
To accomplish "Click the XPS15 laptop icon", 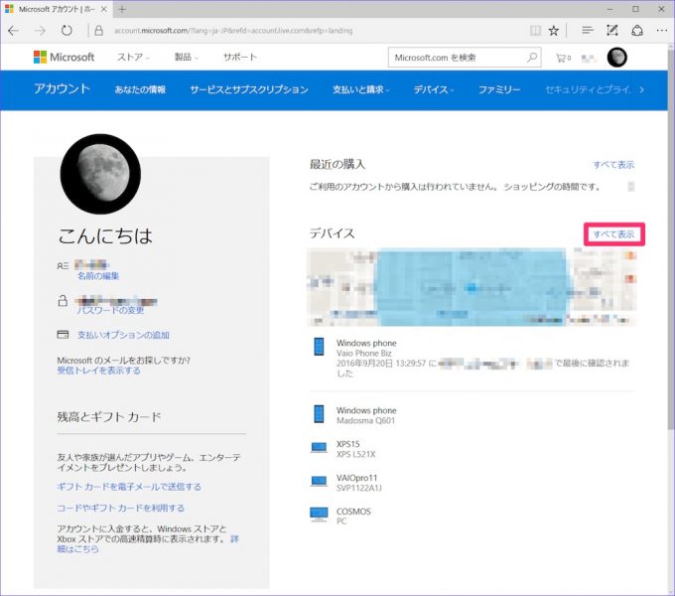I will pyautogui.click(x=319, y=448).
